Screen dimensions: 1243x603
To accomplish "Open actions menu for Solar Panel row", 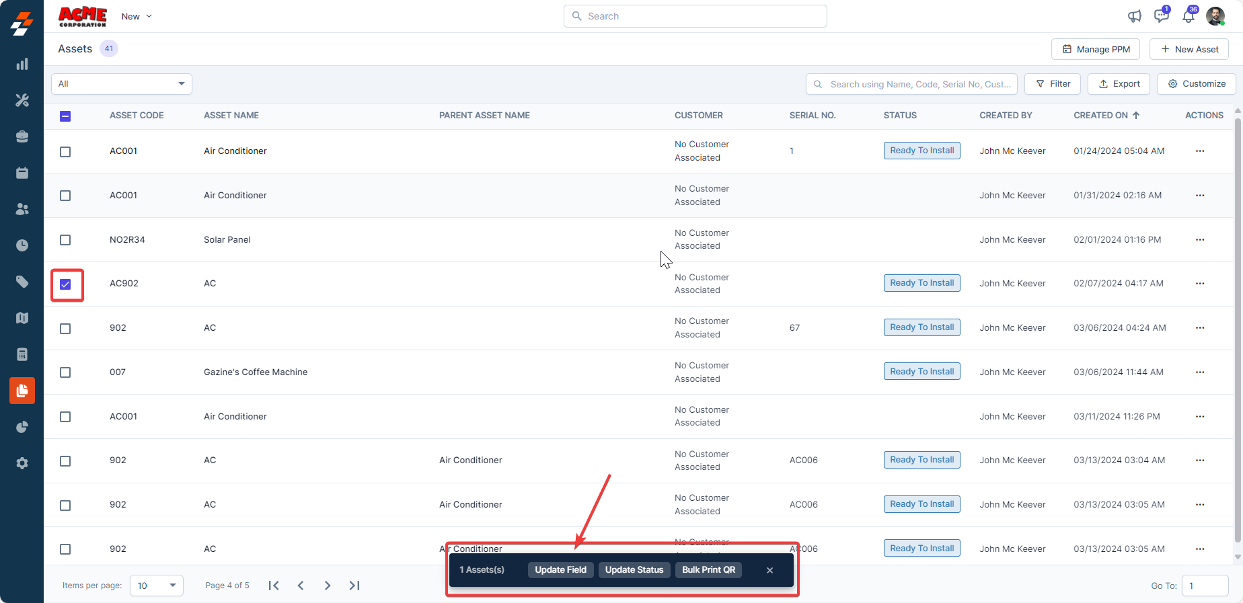I will click(x=1199, y=240).
